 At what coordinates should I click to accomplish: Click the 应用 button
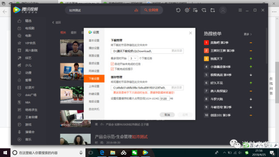coord(185,115)
